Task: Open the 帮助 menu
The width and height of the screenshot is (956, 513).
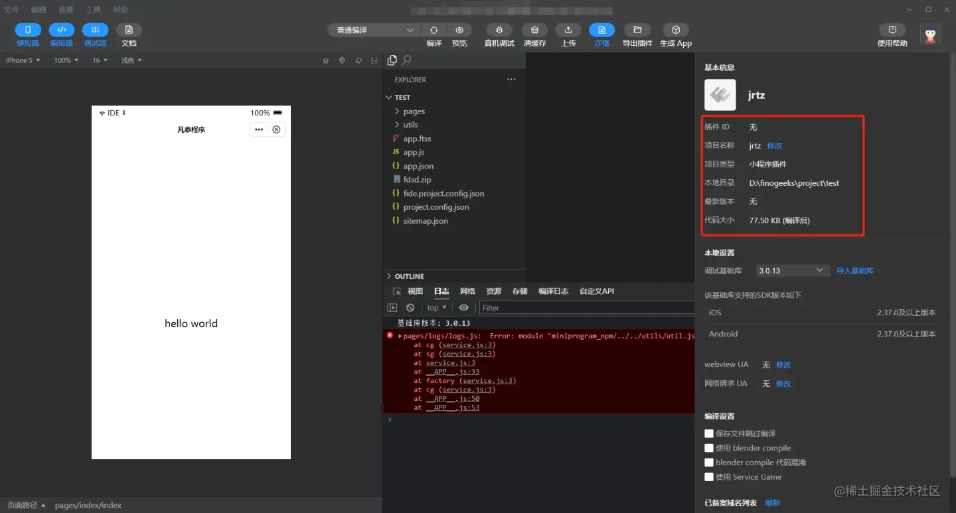Action: tap(121, 10)
